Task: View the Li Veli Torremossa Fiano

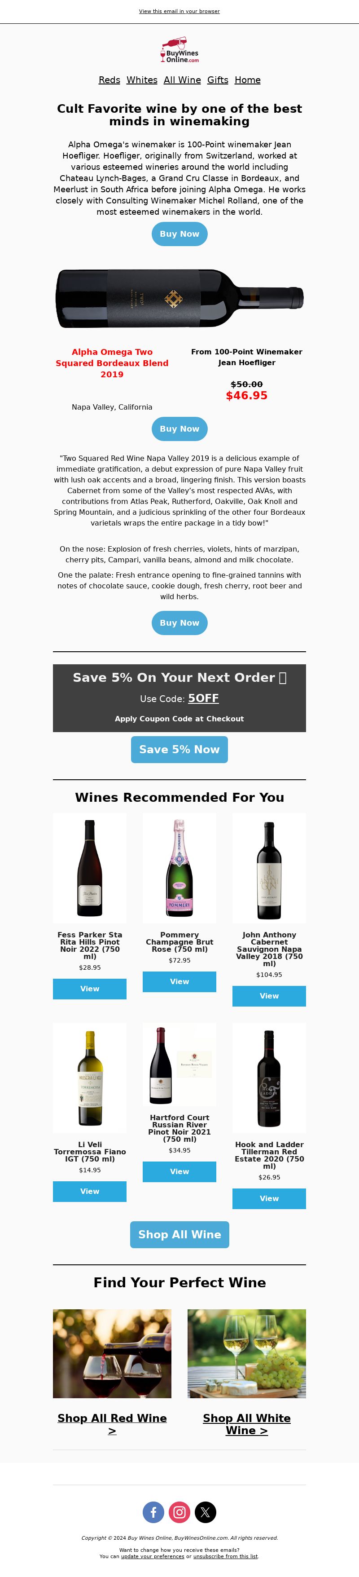Action: [x=90, y=1191]
